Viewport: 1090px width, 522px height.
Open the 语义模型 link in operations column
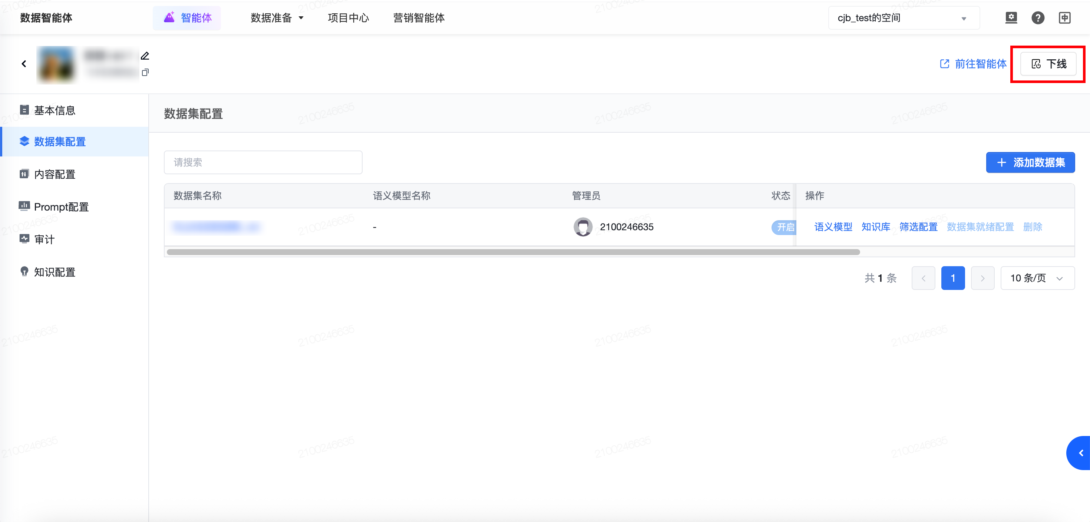point(833,227)
